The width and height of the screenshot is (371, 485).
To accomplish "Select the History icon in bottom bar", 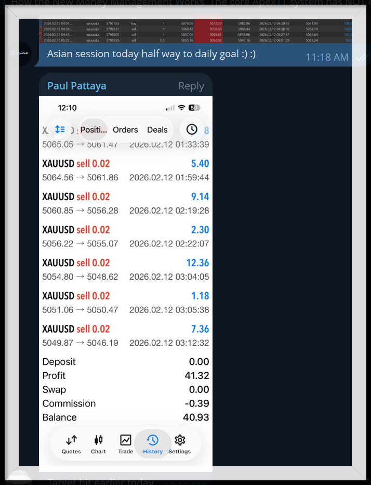I will click(x=153, y=444).
